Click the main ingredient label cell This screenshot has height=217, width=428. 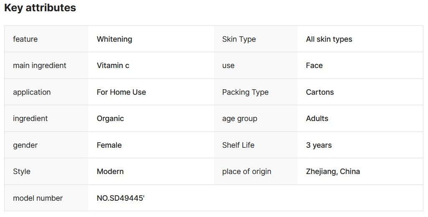(x=40, y=66)
